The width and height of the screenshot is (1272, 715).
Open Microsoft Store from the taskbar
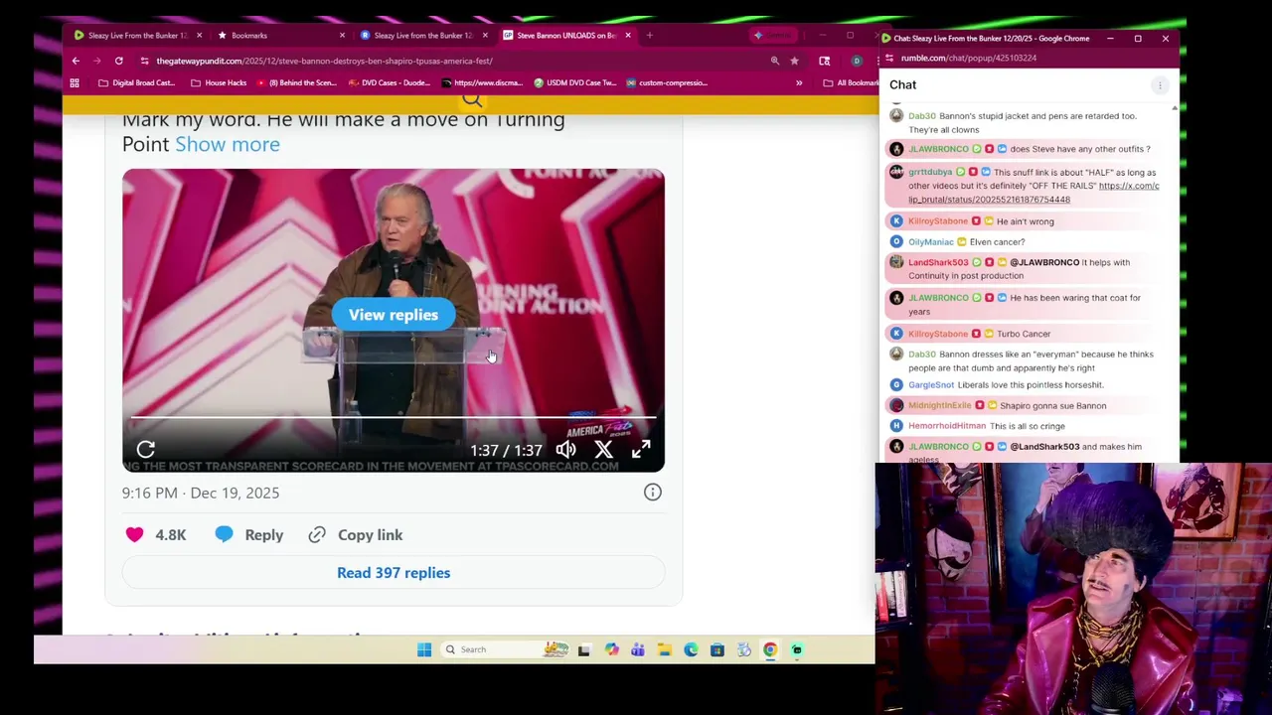(x=717, y=649)
